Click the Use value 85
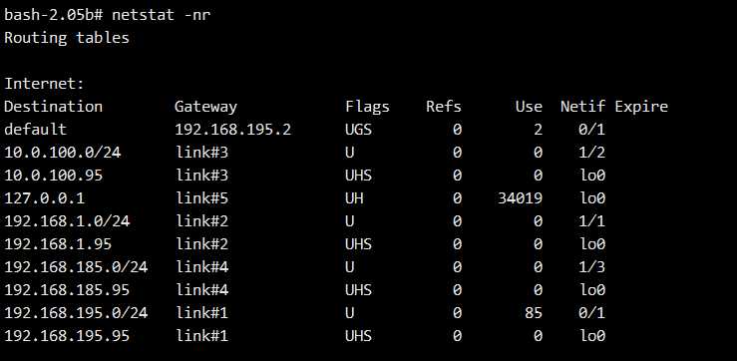 point(534,313)
